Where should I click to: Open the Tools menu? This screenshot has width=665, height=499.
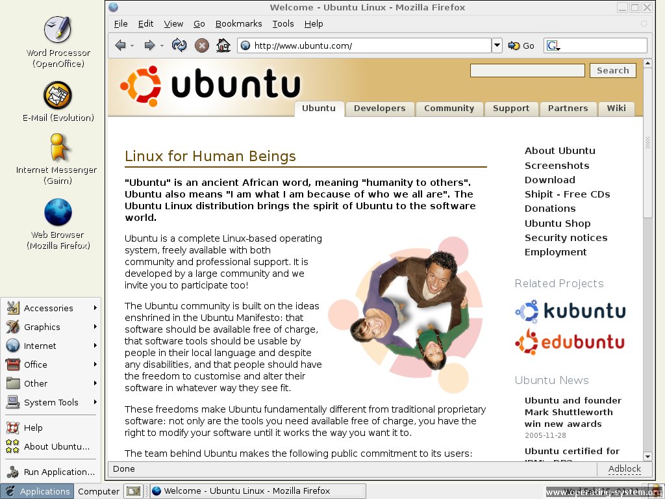pos(283,24)
